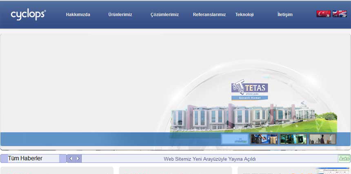
Task: Open the Web Sitemiz Yeni Arayüzüyle headline
Action: (x=209, y=159)
